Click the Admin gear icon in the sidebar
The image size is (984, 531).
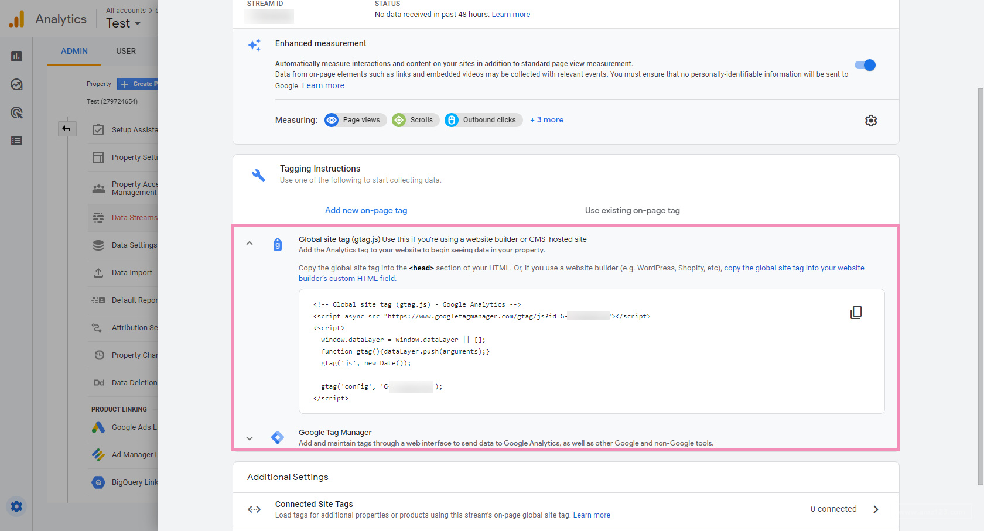point(16,506)
